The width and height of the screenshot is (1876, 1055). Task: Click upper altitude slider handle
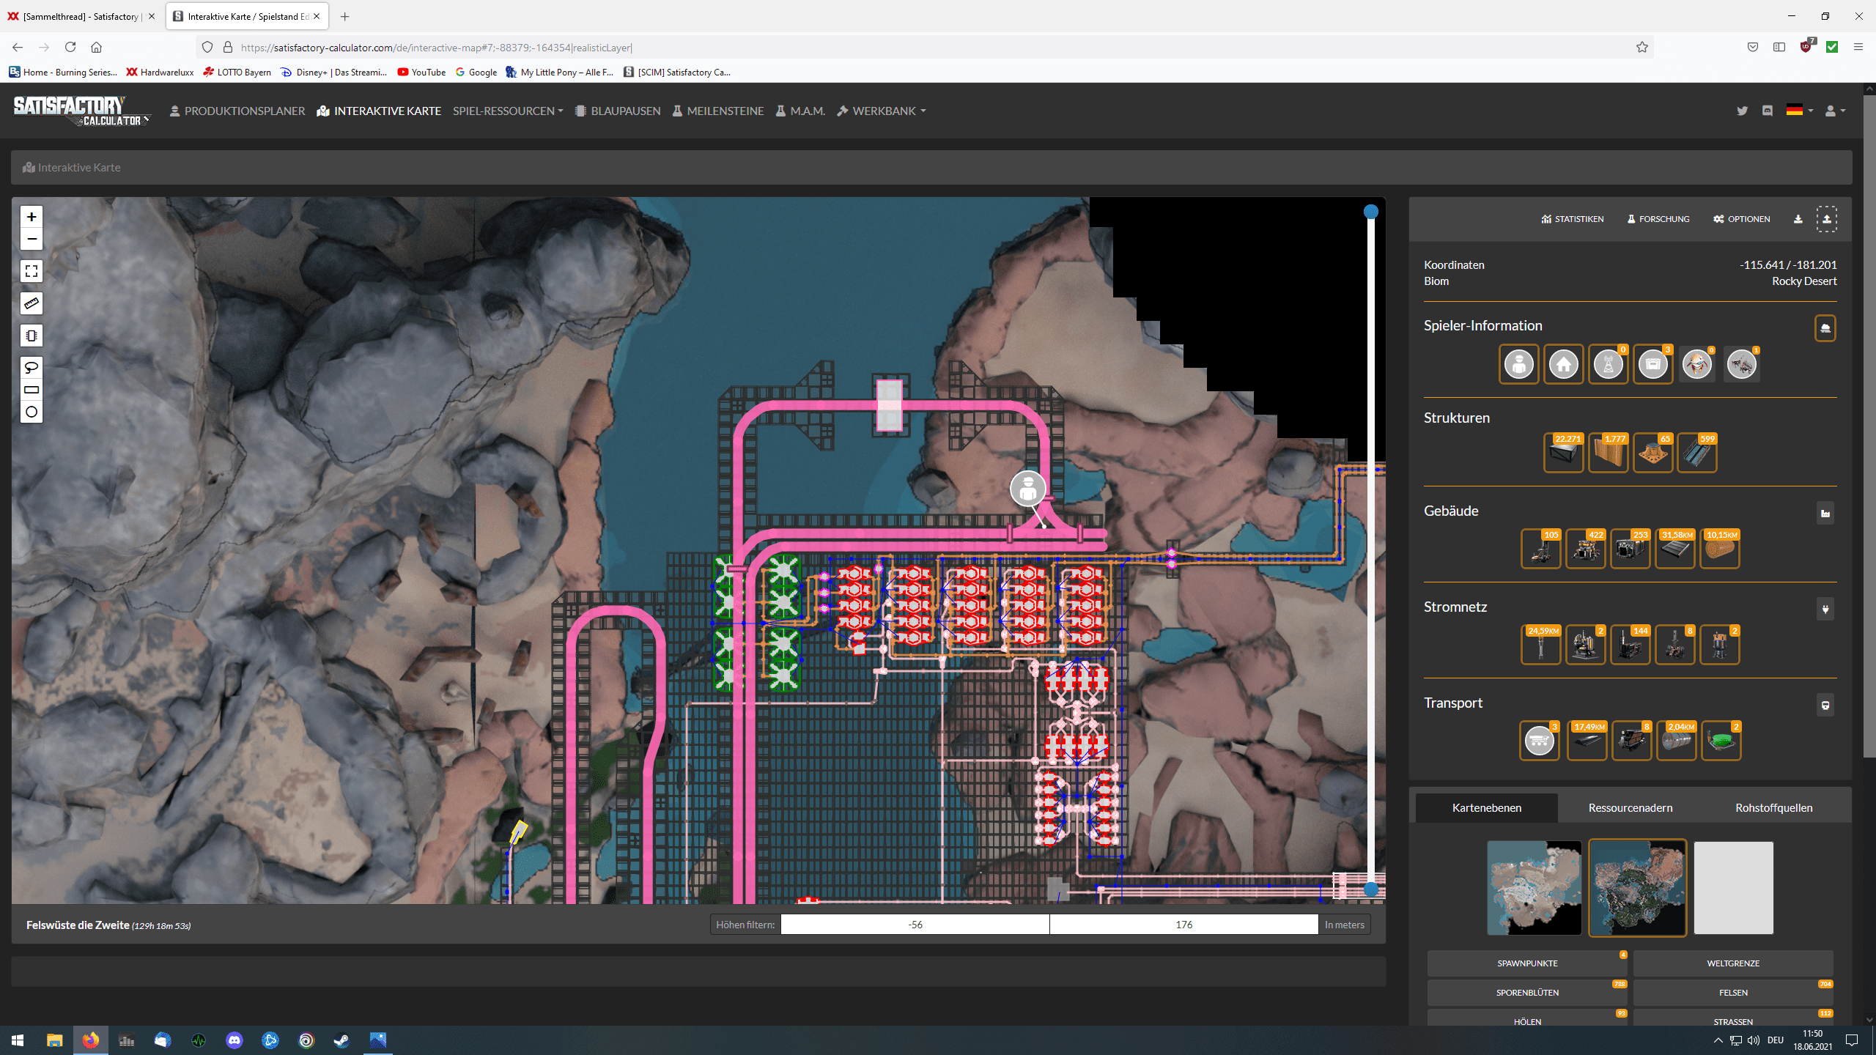point(1370,212)
